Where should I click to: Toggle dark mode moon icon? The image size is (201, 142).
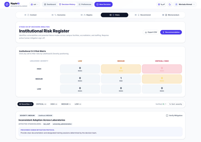170,4
